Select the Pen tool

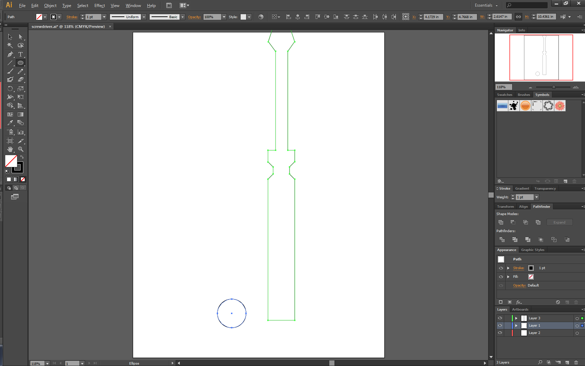tap(10, 54)
